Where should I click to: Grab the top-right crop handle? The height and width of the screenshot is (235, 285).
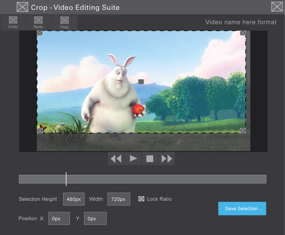(243, 33)
